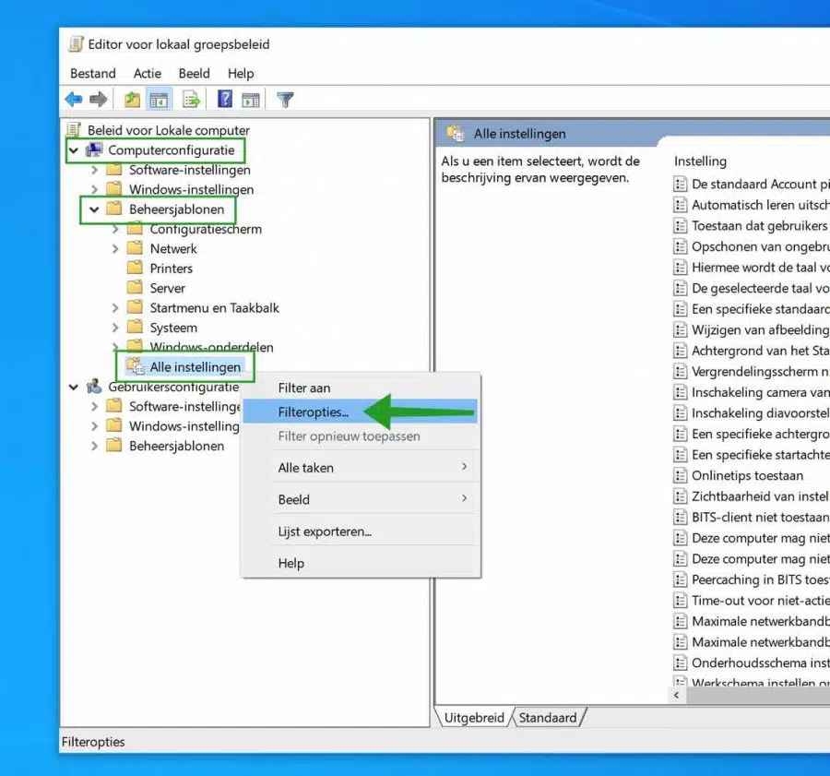Click the horizontal scrollbar left arrow
This screenshot has width=830, height=776.
click(x=677, y=695)
